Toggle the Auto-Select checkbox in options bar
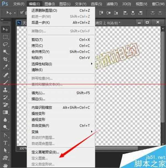The image size is (166, 168). pyautogui.click(x=22, y=13)
